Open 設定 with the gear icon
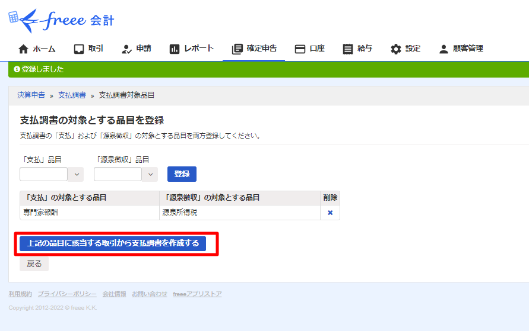Viewport: 529px width, 331px height. 396,49
